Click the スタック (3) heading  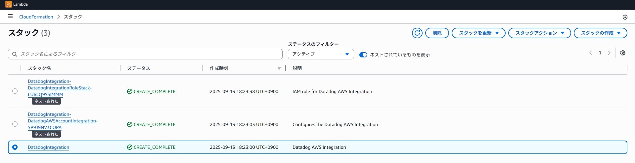(x=29, y=33)
